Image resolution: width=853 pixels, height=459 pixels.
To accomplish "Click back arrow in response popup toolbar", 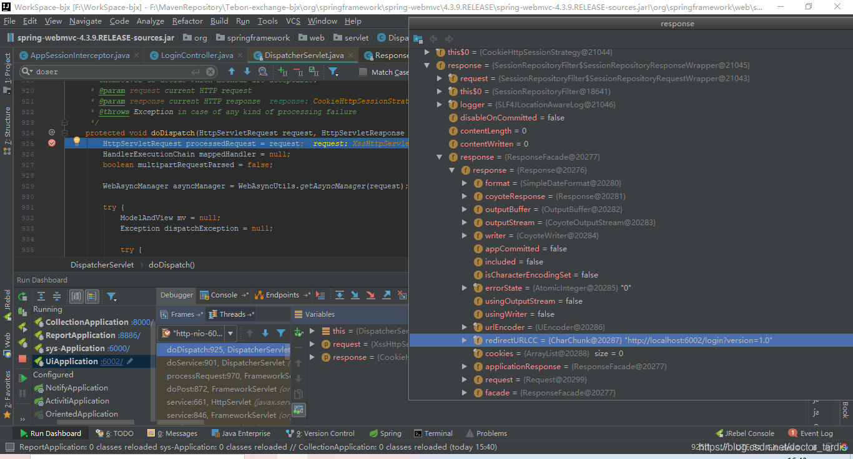I will pos(433,39).
